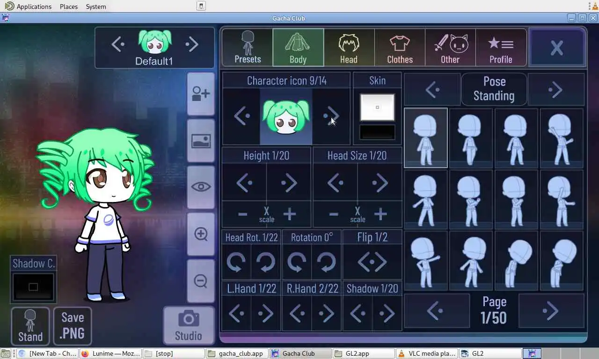Select the first pose in second row
Image resolution: width=599 pixels, height=359 pixels.
[426, 200]
